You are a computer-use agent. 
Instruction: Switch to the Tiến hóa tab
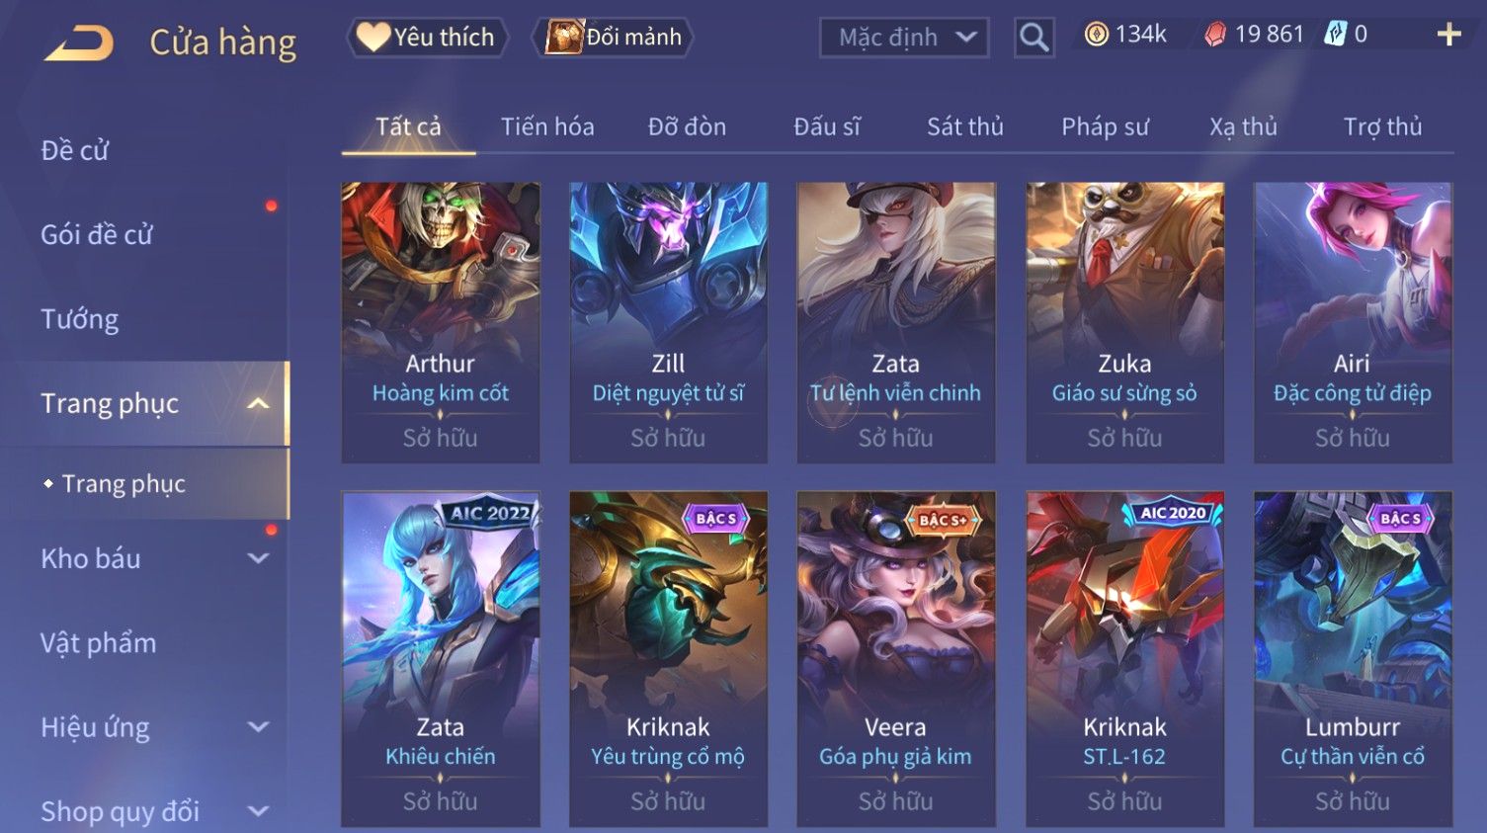coord(547,126)
